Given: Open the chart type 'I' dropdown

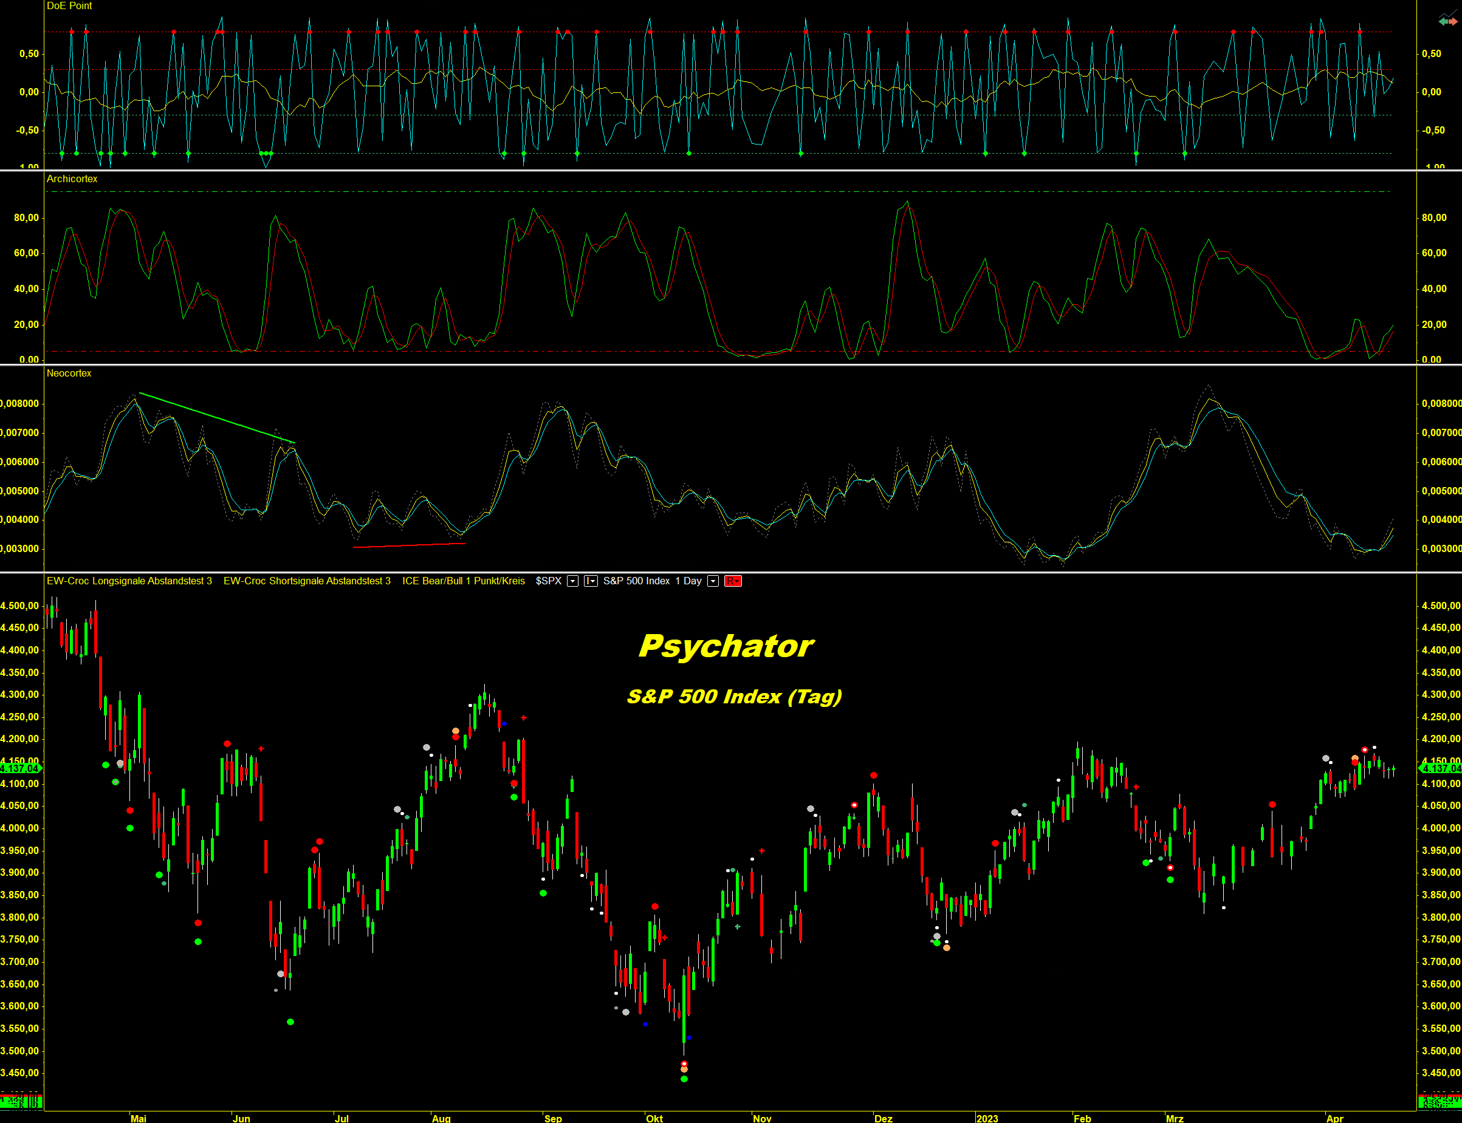Looking at the screenshot, I should (591, 581).
